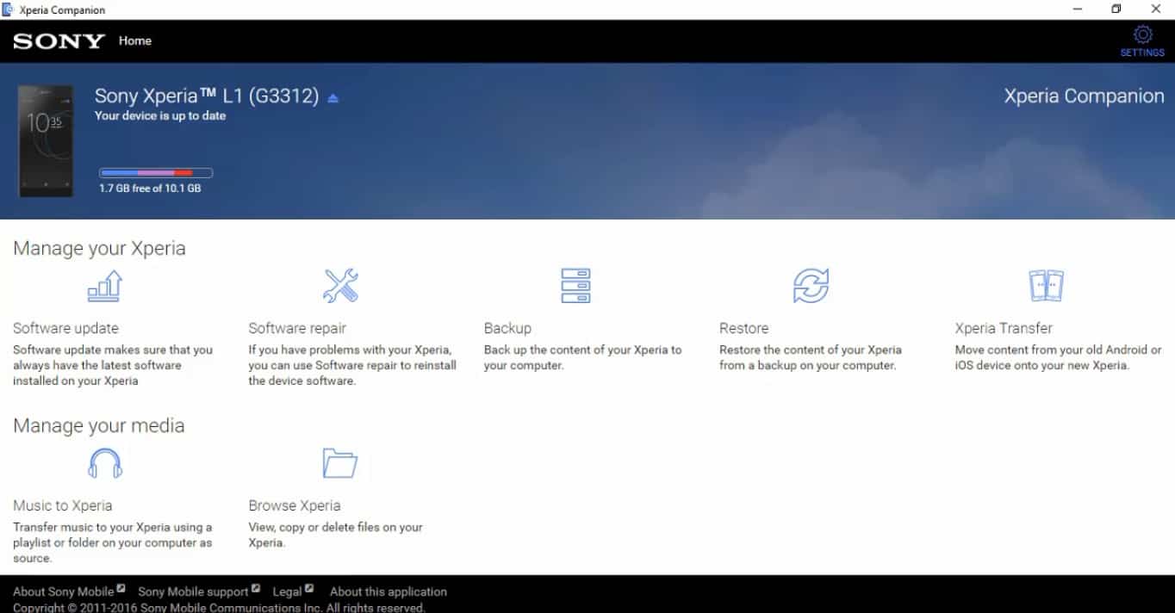
Task: Click the Xperia Transfer description text
Action: (x=1058, y=357)
